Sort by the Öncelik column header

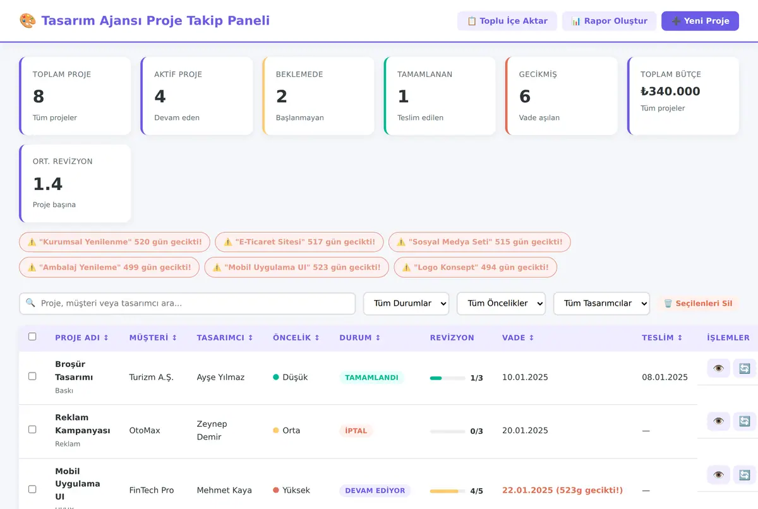(296, 338)
